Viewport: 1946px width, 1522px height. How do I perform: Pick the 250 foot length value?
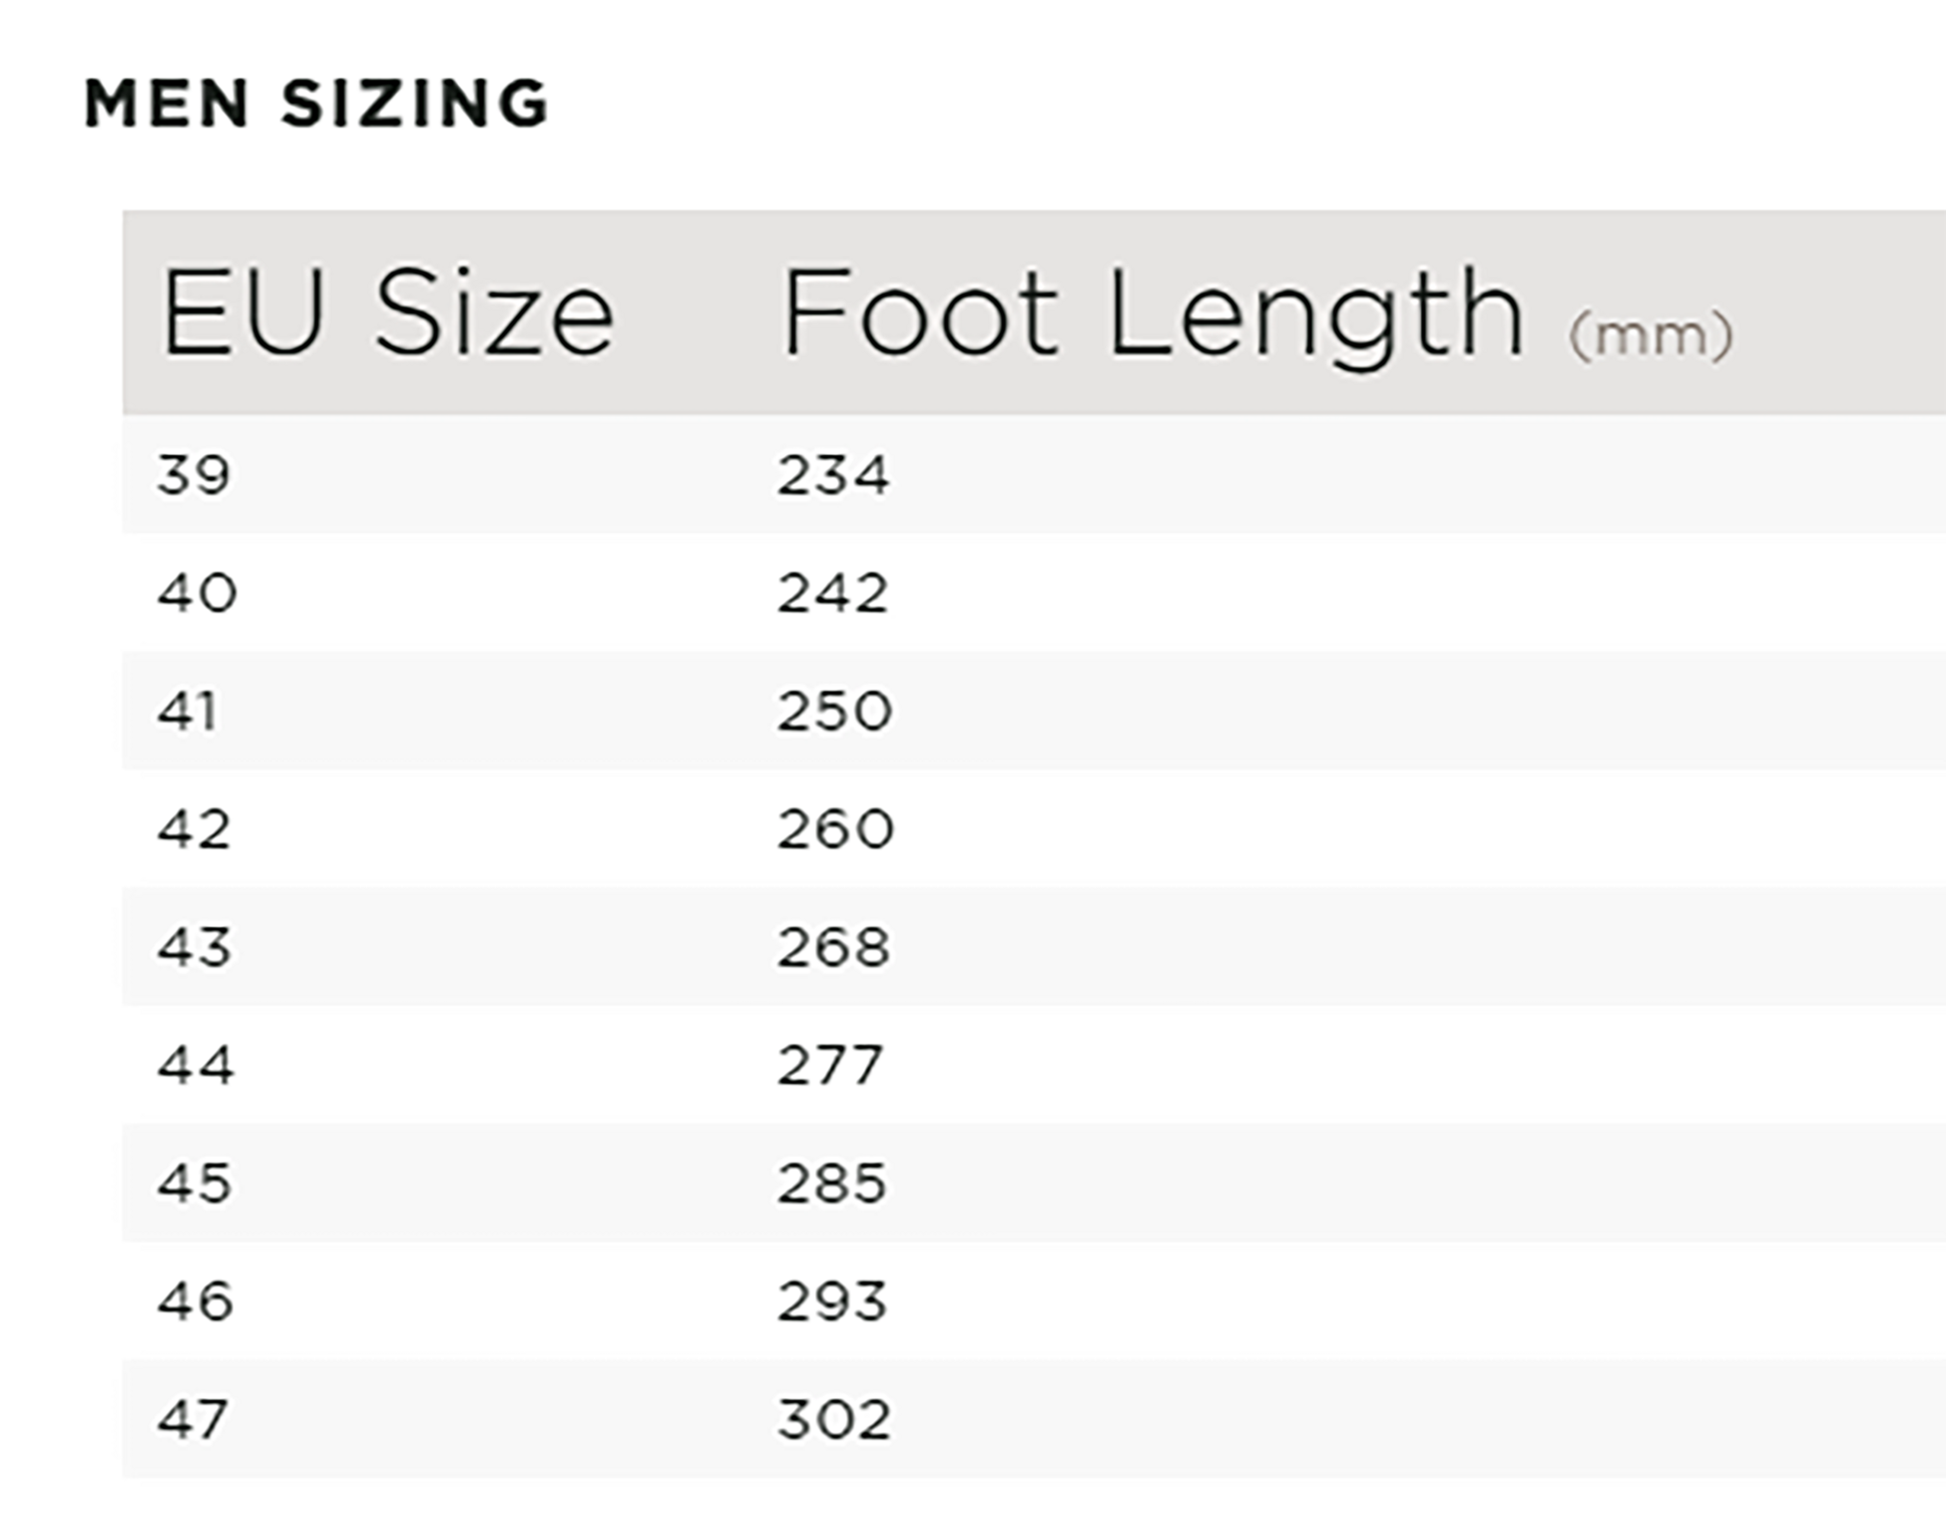(x=834, y=712)
